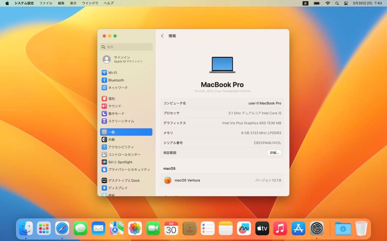Screen dimensions: 387x241
Task: Open Messages from the Dock
Action: (x=80, y=229)
